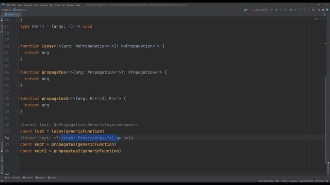Click the scratch file breadcrumb in navigation bar
330x185 pixels.
(x=20, y=10)
